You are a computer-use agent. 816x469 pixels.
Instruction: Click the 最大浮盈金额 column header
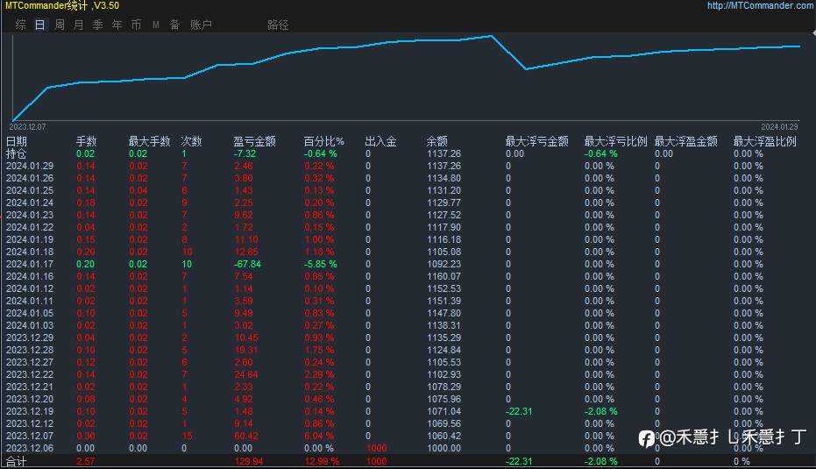[686, 141]
